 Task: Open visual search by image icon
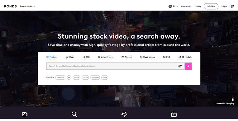click(x=180, y=66)
